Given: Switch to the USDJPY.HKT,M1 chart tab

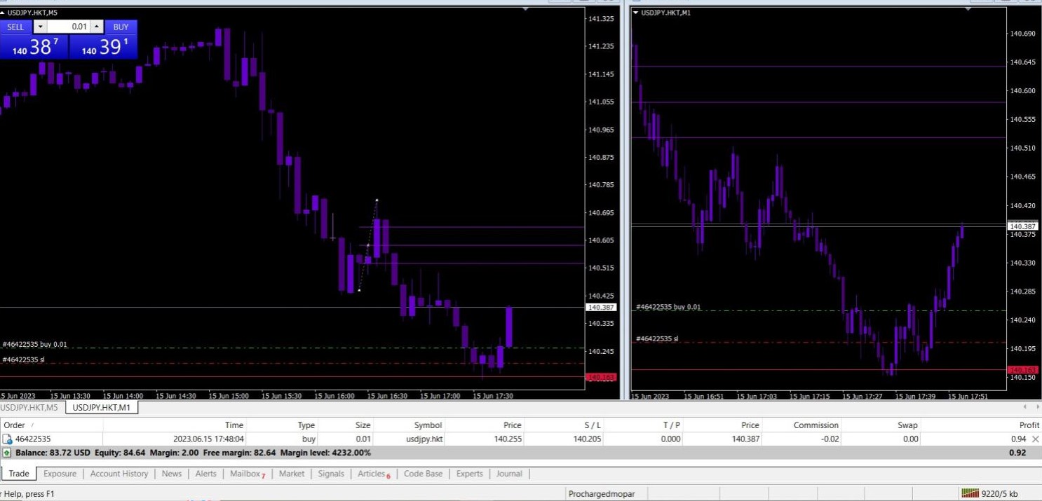Looking at the screenshot, I should 102,407.
